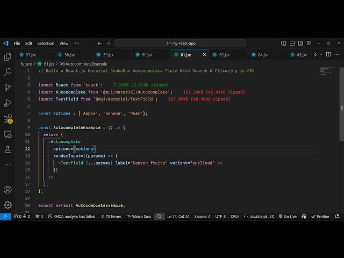The height and width of the screenshot is (258, 344).
Task: Open the Extensions view
Action: pos(8,118)
